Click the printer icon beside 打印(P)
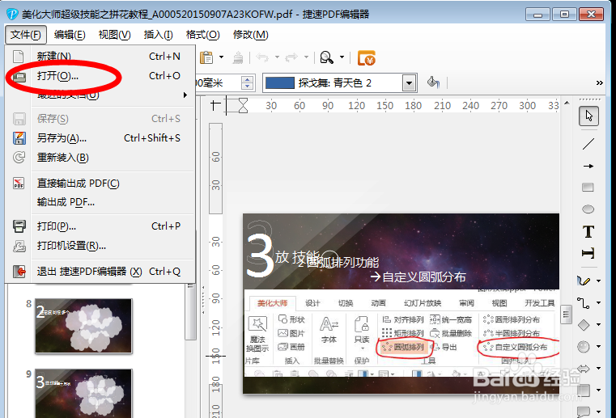Screen dimensions: 616x418 coord(19,226)
